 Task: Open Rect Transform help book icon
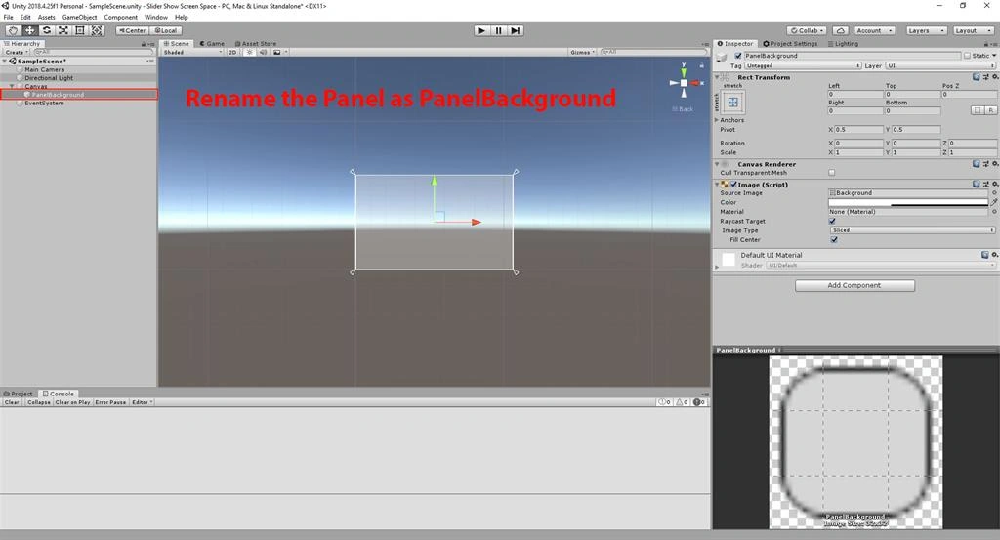976,77
